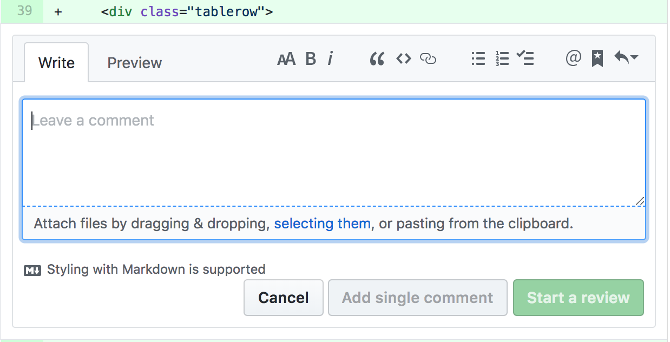670x342 pixels.
Task: Click Add single comment
Action: click(418, 298)
